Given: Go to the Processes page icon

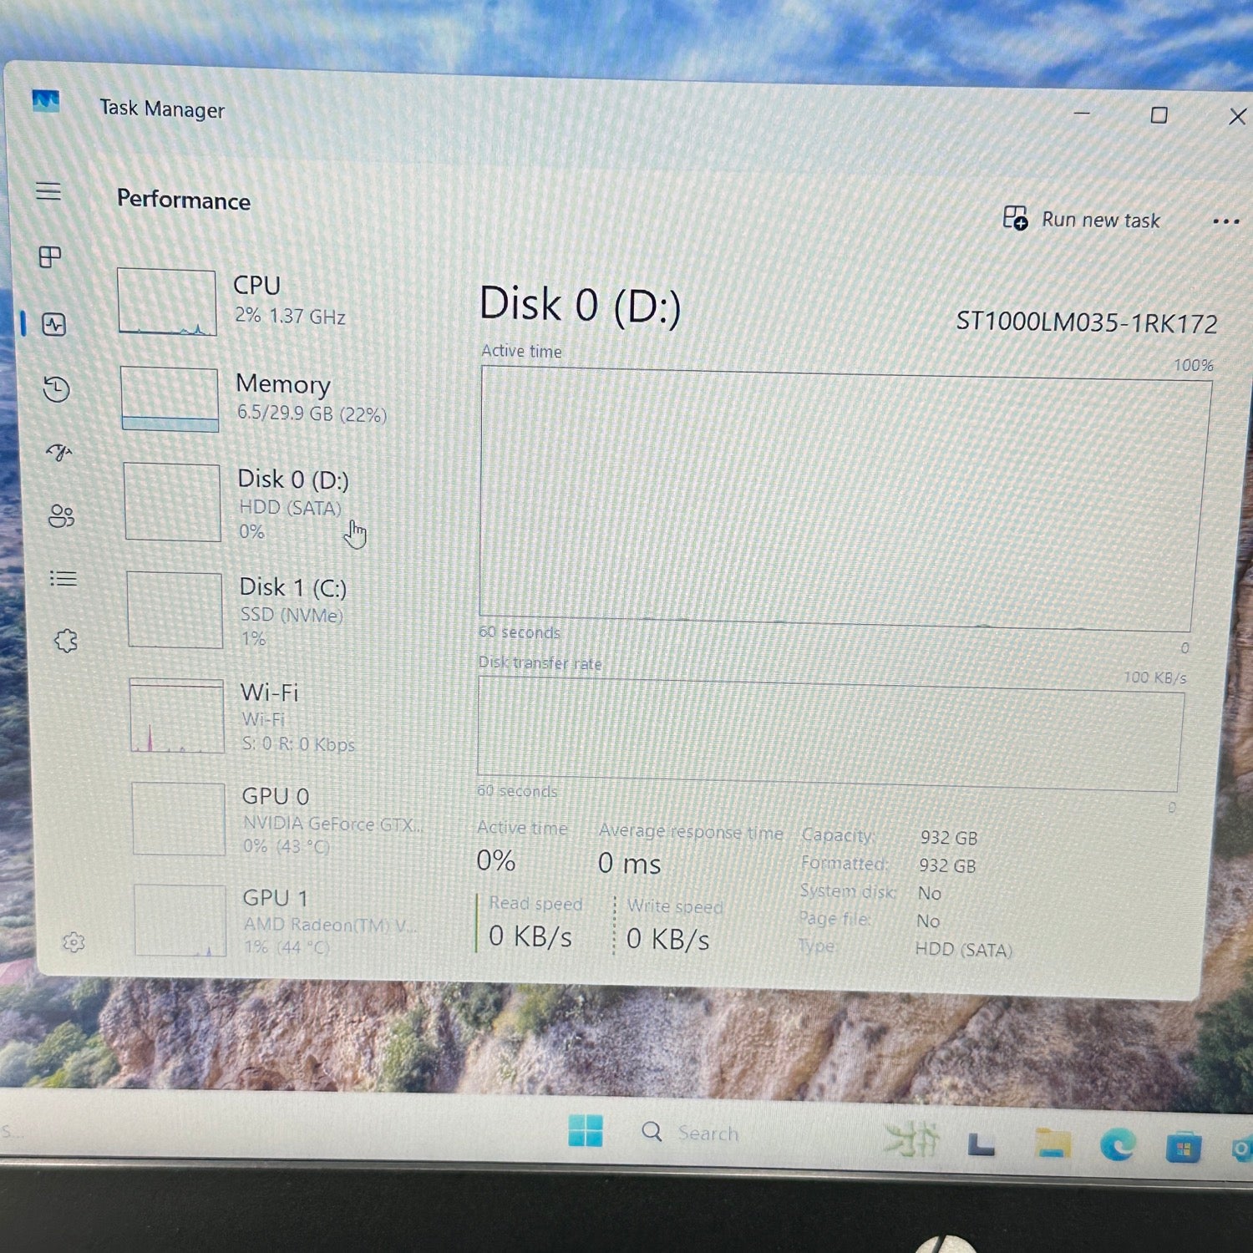Looking at the screenshot, I should (x=50, y=257).
